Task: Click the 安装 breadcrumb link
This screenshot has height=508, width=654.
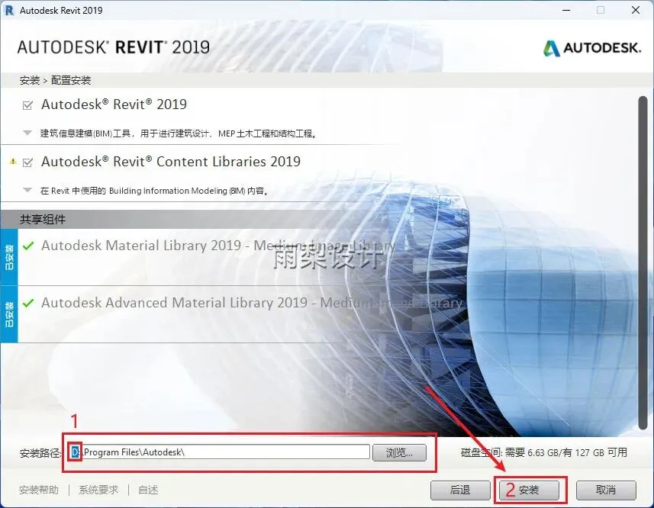Action: [x=30, y=80]
